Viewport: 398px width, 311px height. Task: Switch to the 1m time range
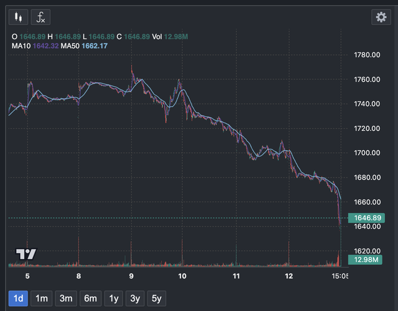coord(42,299)
